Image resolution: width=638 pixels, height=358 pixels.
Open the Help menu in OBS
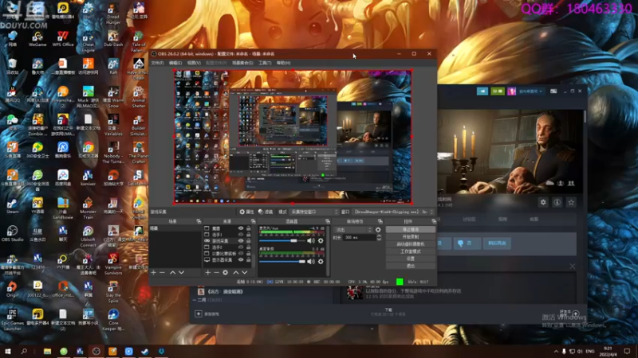[x=284, y=63]
